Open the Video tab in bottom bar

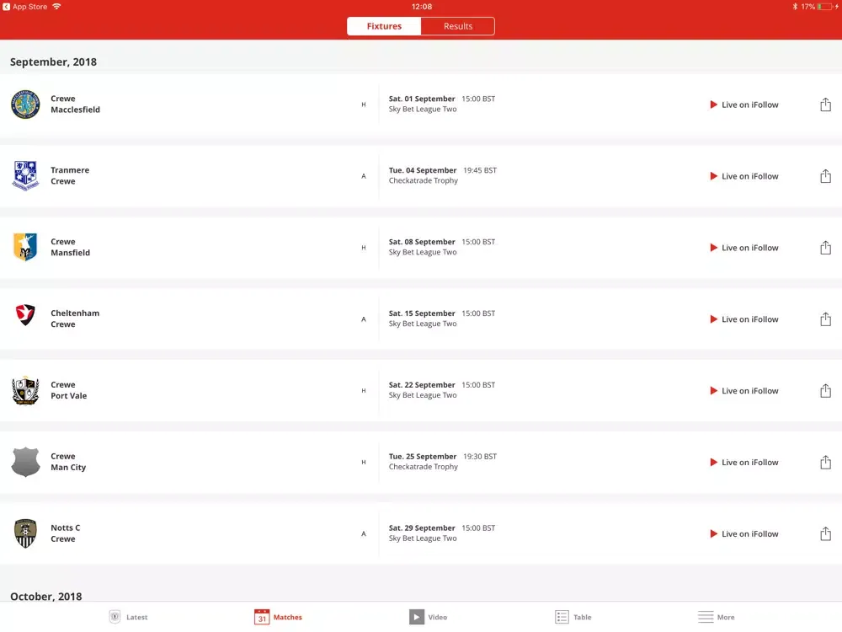point(428,617)
